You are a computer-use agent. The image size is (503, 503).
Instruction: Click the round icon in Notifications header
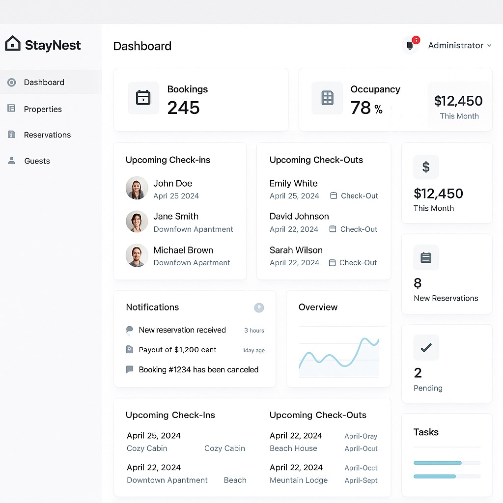pyautogui.click(x=259, y=307)
